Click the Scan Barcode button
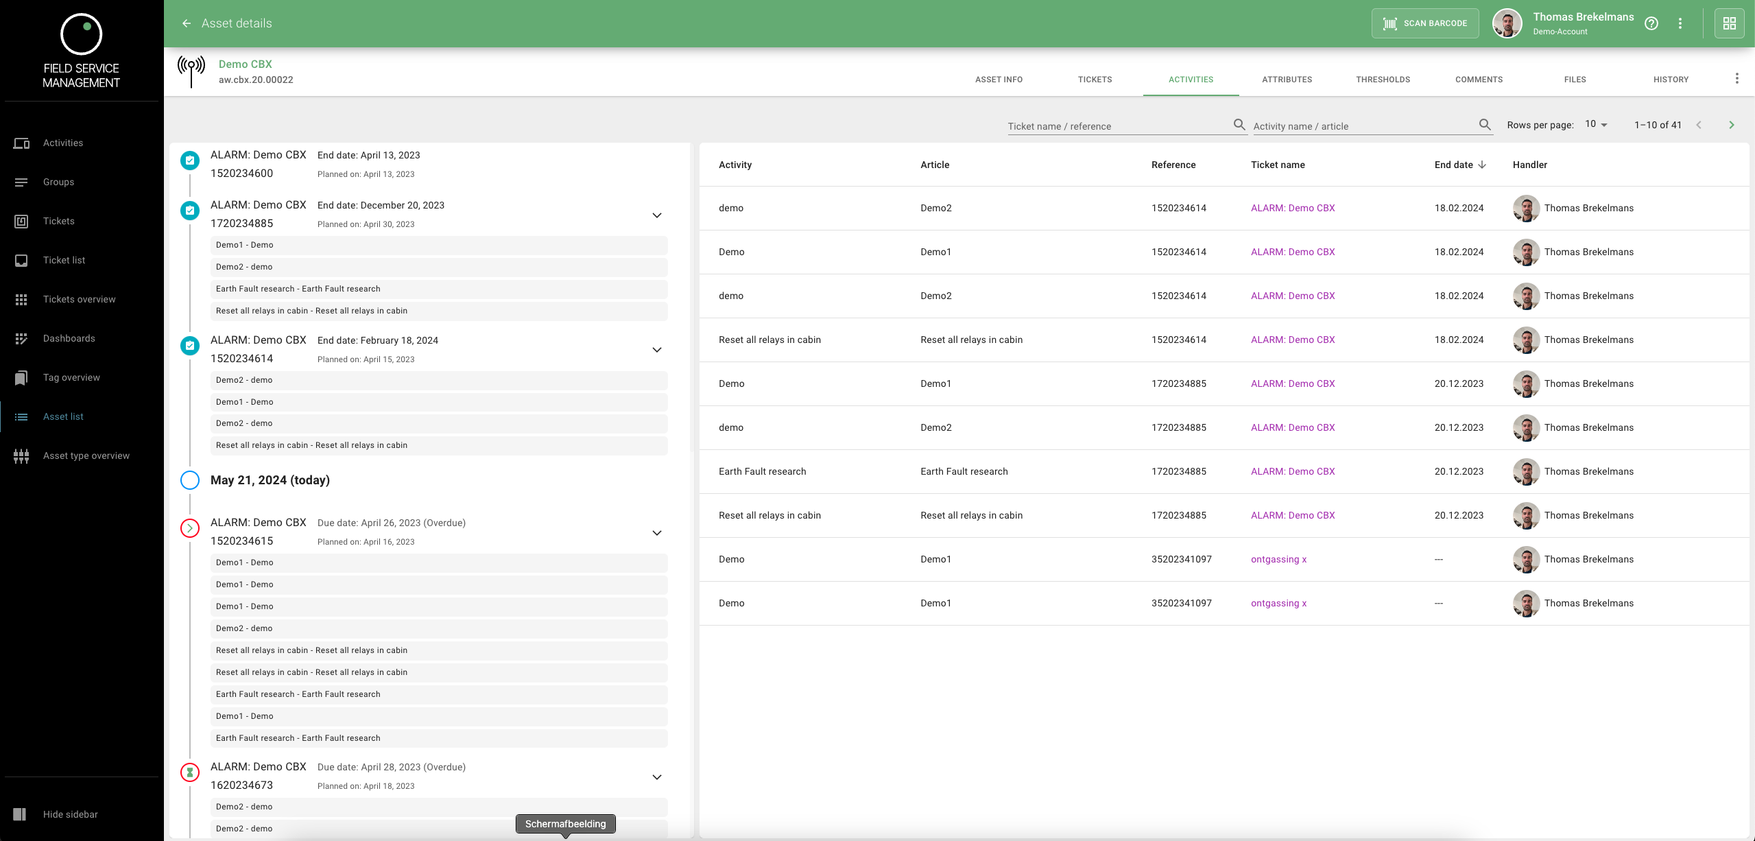Image resolution: width=1755 pixels, height=841 pixels. 1424,23
